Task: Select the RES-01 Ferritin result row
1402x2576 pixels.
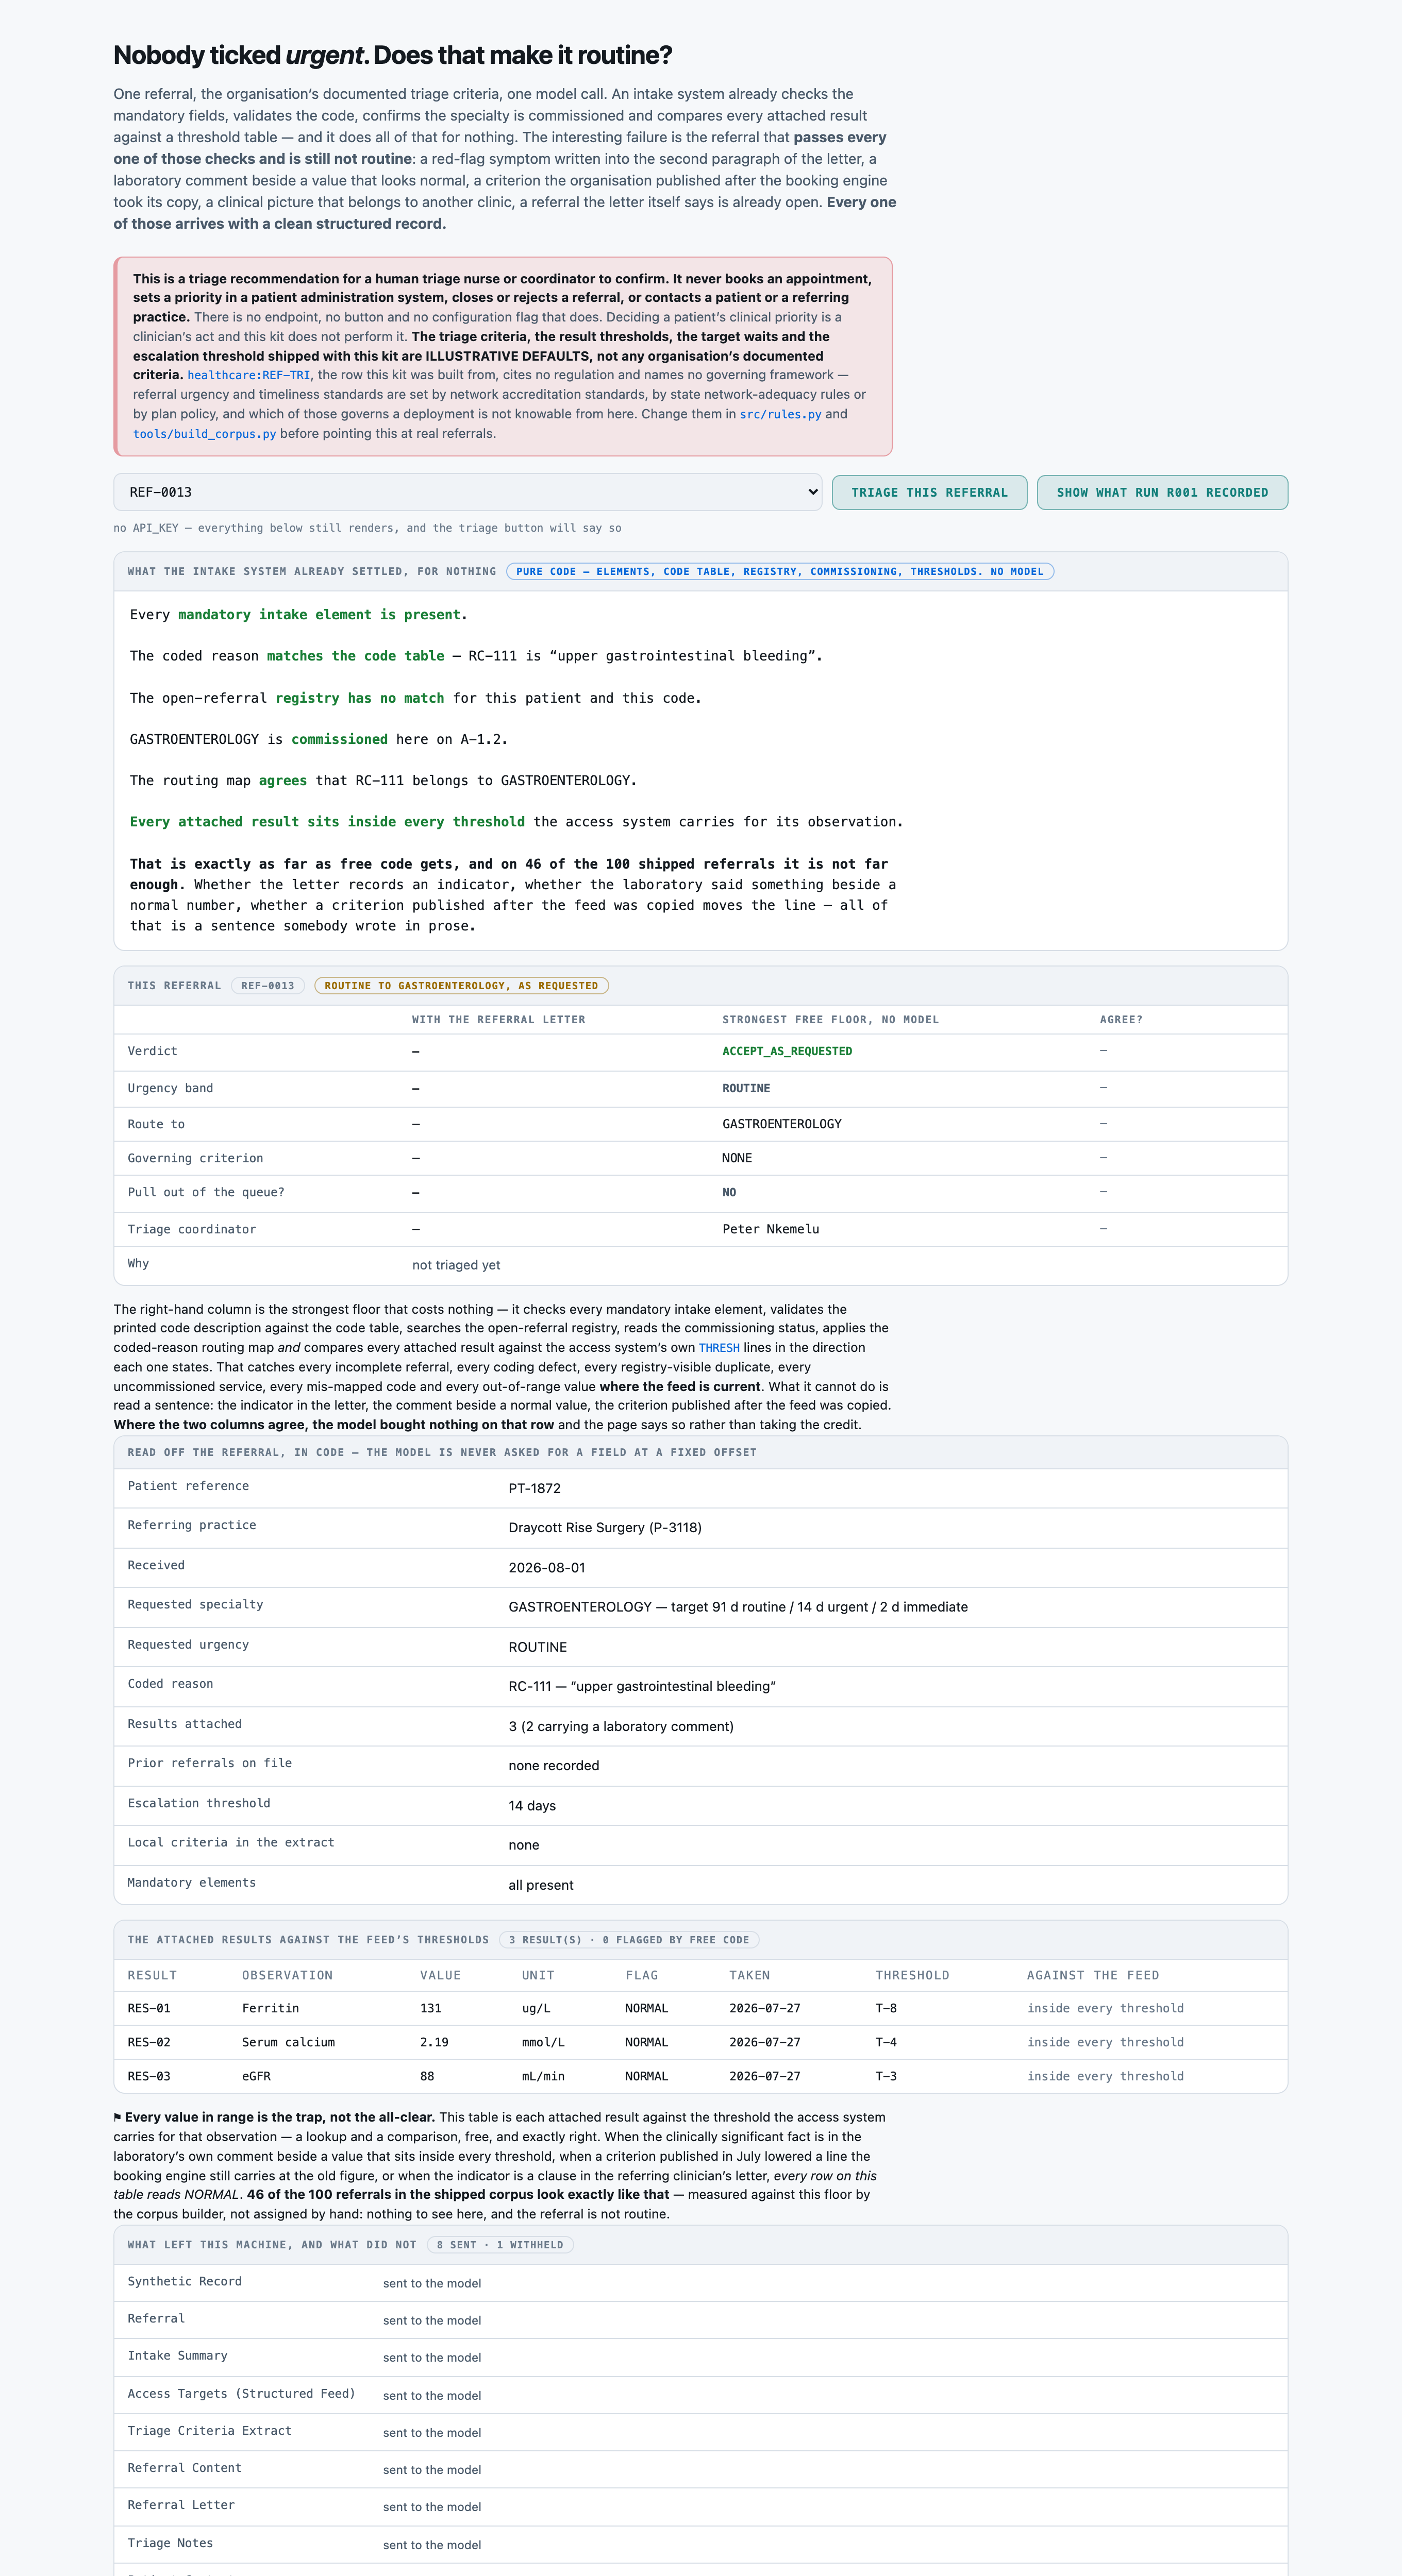Action: pos(700,2008)
